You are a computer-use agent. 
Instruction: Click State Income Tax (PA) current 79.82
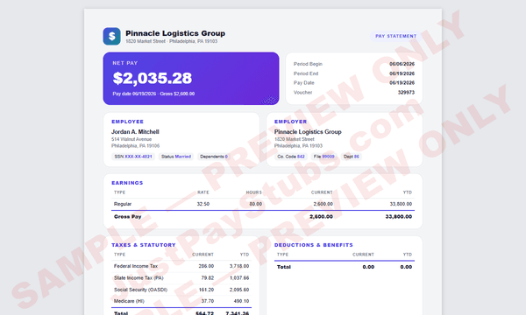[207, 278]
